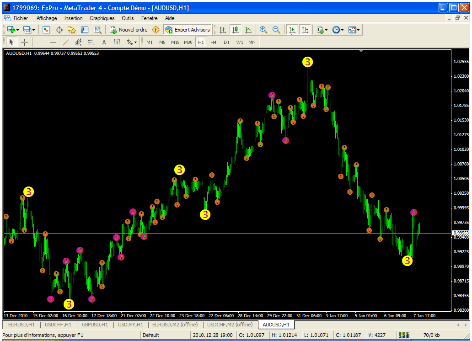Open the new chart dropdown arrow
The width and height of the screenshot is (472, 341).
[17, 30]
